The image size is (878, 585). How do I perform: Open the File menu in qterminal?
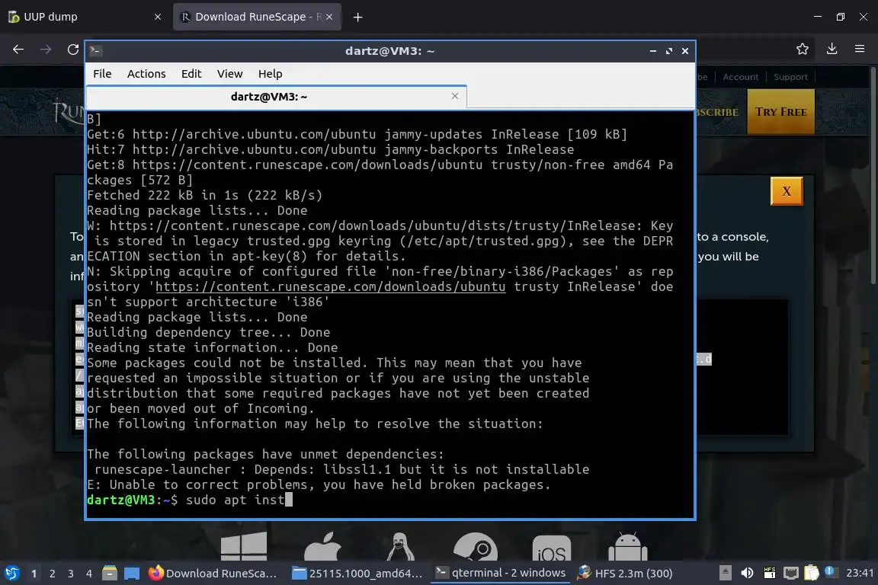(x=102, y=74)
